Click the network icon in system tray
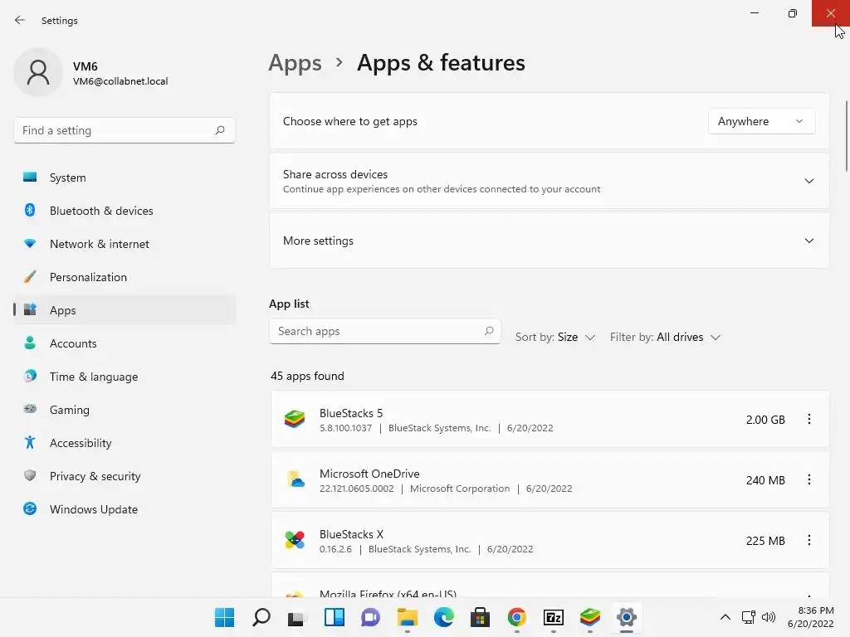Viewport: 850px width, 637px height. 749,617
